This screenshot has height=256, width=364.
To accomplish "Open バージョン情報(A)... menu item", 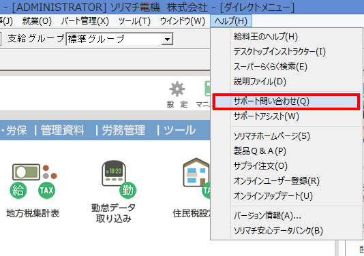I will coord(267,216).
